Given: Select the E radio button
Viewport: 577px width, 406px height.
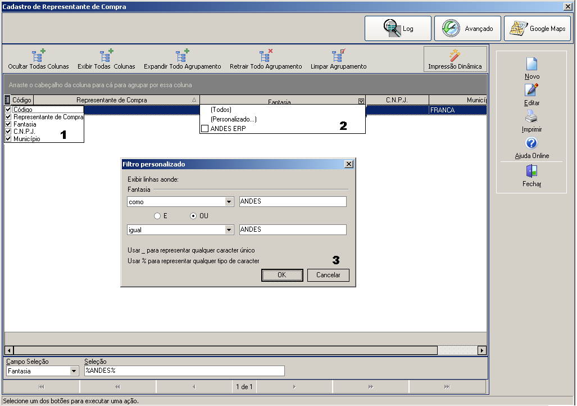Looking at the screenshot, I should [157, 216].
